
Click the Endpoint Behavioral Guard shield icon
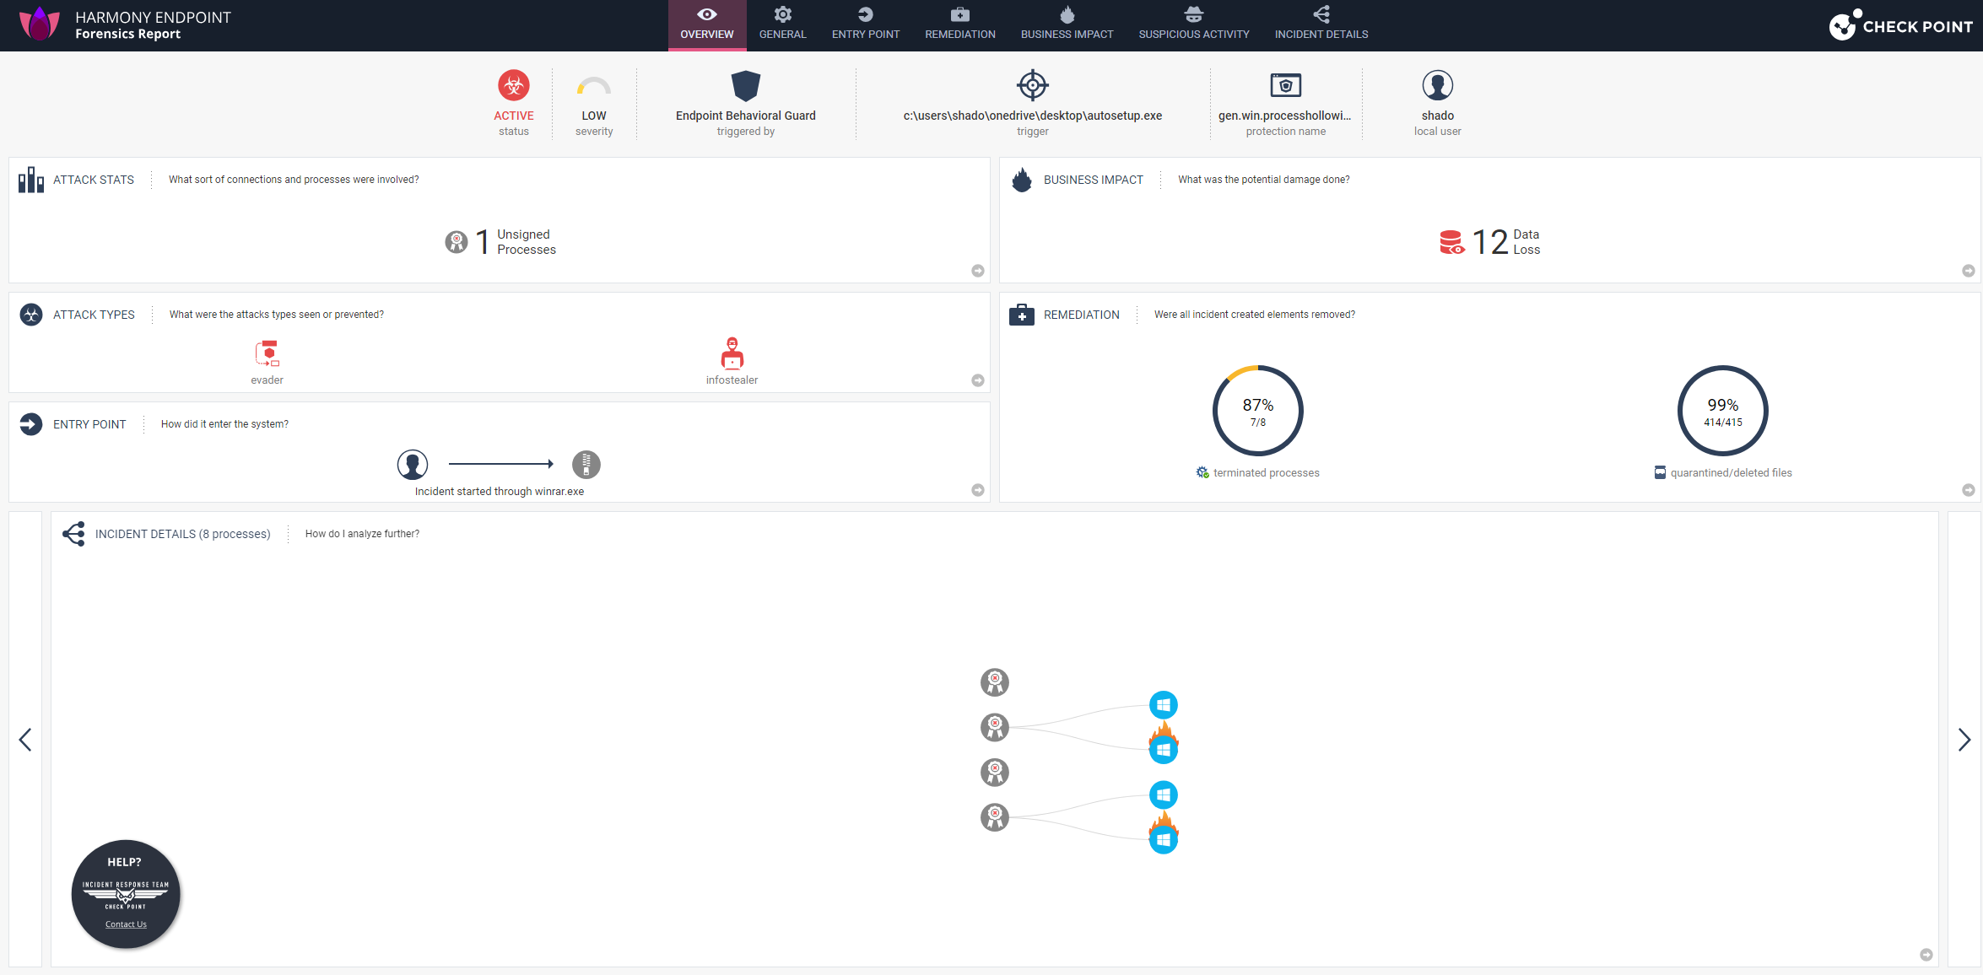(745, 85)
